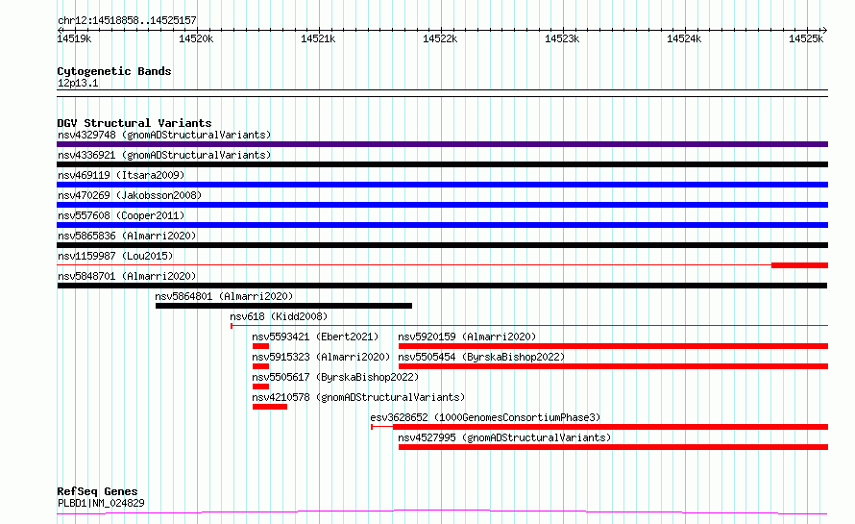
Task: Select red bar under nsv4210578
Action: [270, 407]
